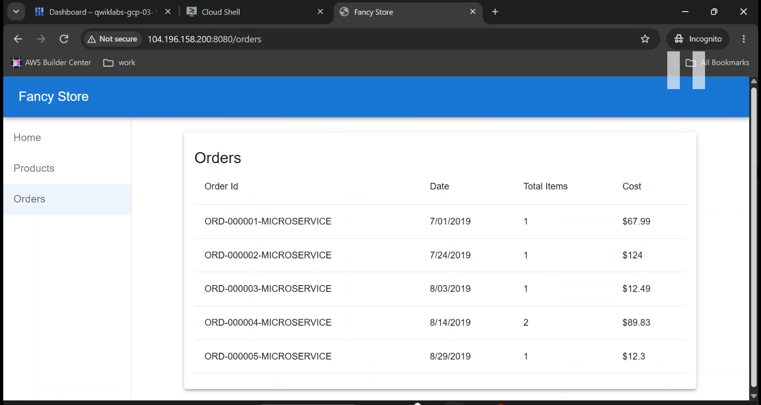The image size is (761, 405).
Task: Select Orders in the sidebar
Action: point(67,199)
